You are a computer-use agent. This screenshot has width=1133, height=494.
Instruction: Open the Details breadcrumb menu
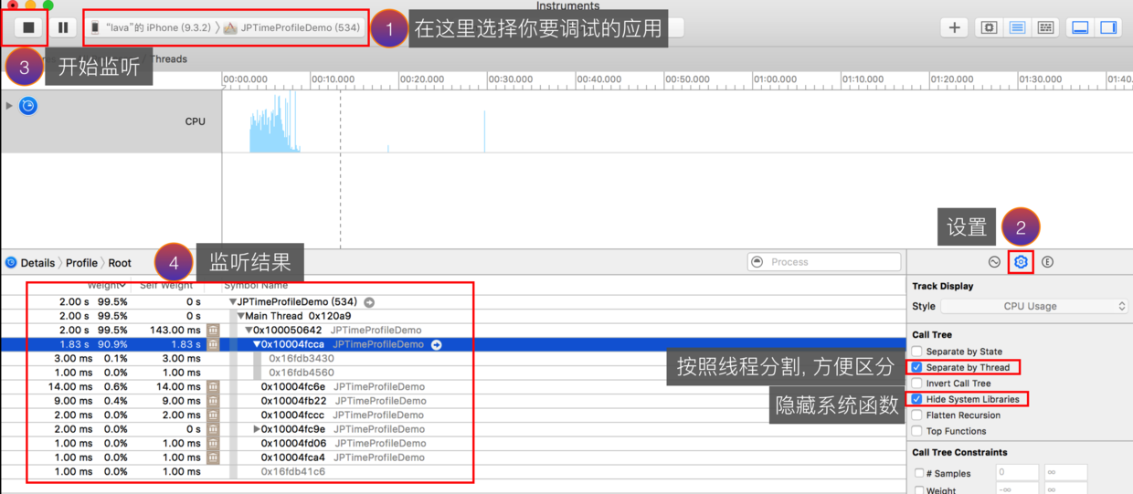[37, 263]
